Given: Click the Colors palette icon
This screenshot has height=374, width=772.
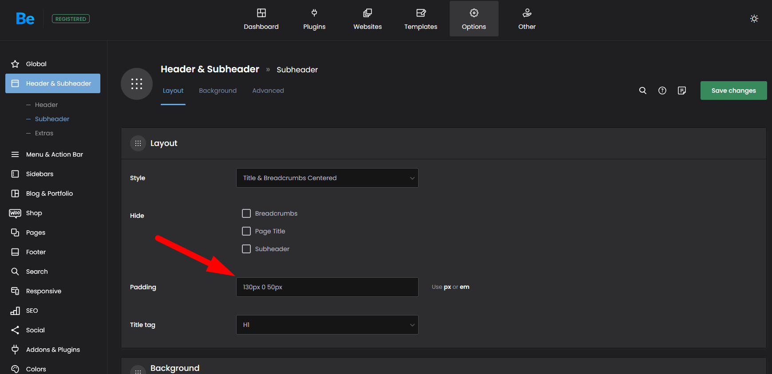Looking at the screenshot, I should (x=15, y=369).
